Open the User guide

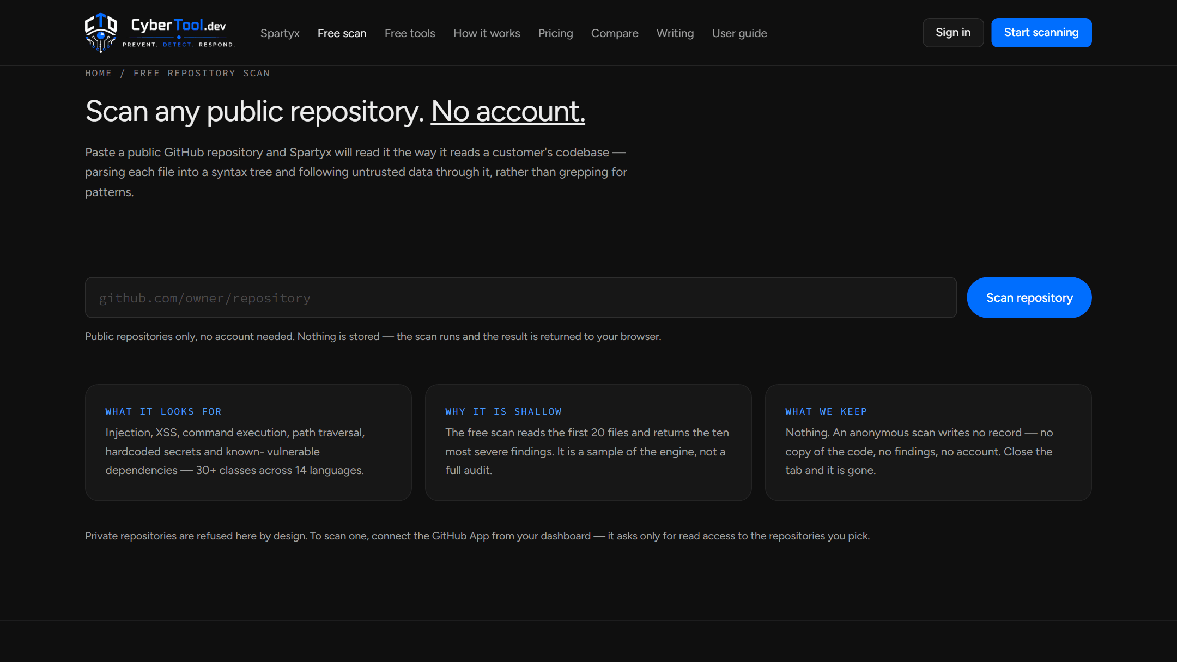[739, 33]
